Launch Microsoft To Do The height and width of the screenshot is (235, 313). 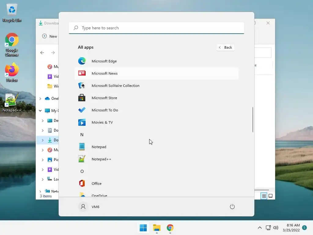pos(156,110)
